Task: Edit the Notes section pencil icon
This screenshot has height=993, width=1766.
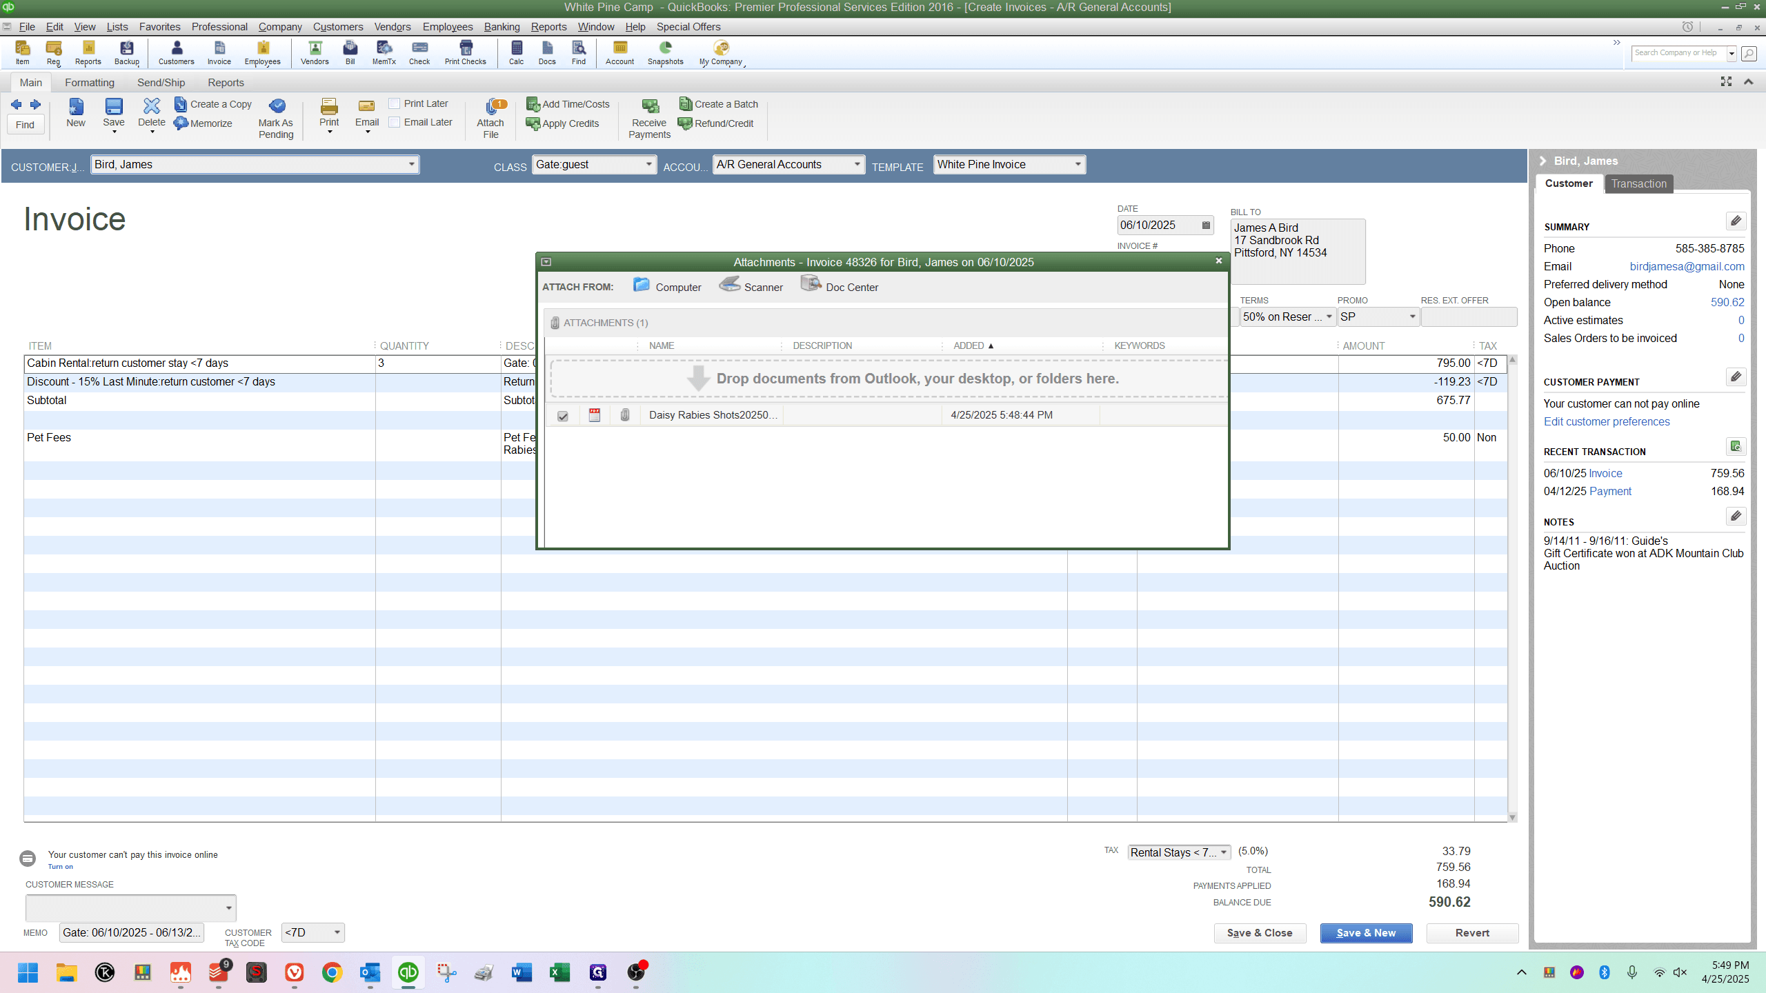Action: (x=1736, y=516)
